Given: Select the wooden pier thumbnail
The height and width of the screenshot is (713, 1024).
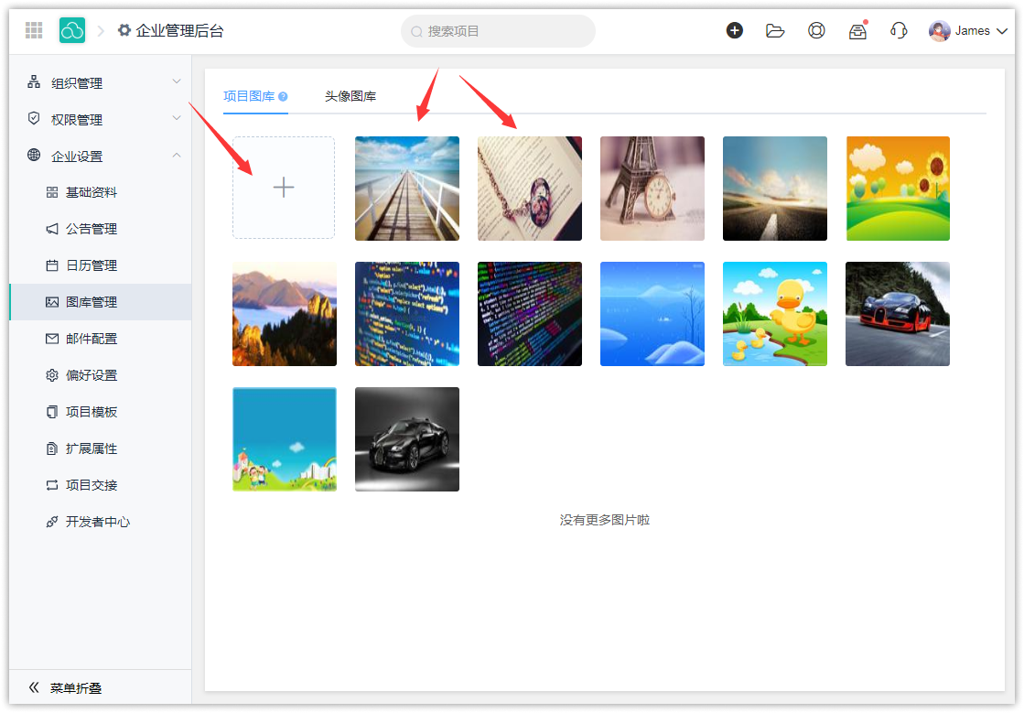Looking at the screenshot, I should click(407, 188).
